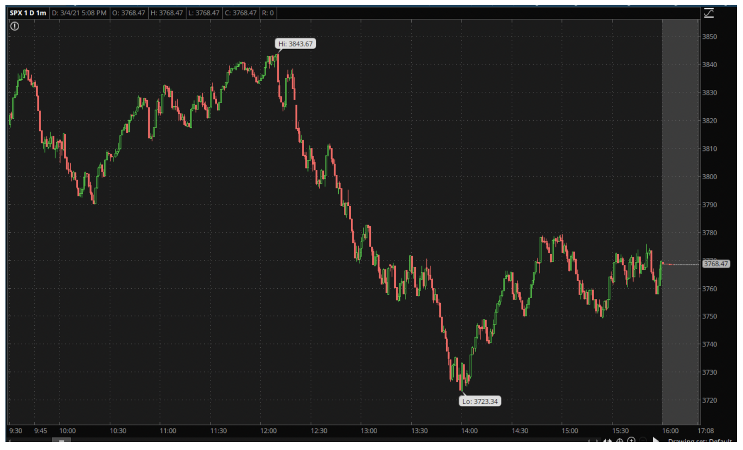The image size is (743, 450).
Task: Click the 12:00 label on time axis
Action: tap(268, 430)
